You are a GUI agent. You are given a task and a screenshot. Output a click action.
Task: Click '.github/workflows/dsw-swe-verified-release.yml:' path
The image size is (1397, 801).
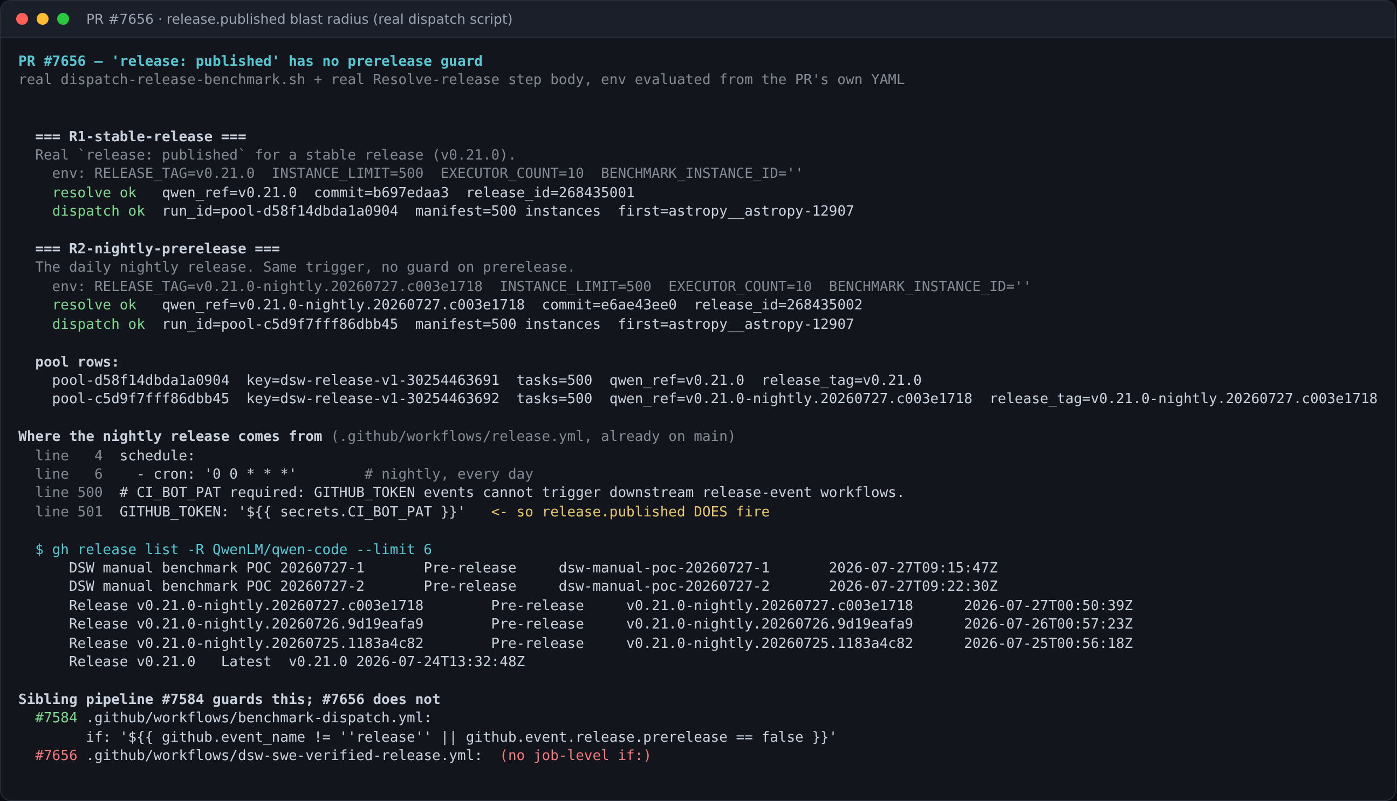pyautogui.click(x=284, y=756)
